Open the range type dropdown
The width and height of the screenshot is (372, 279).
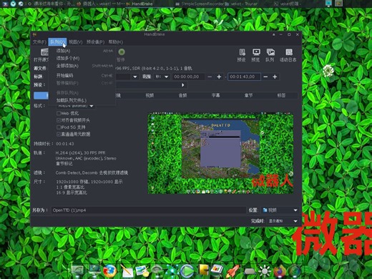coord(162,77)
